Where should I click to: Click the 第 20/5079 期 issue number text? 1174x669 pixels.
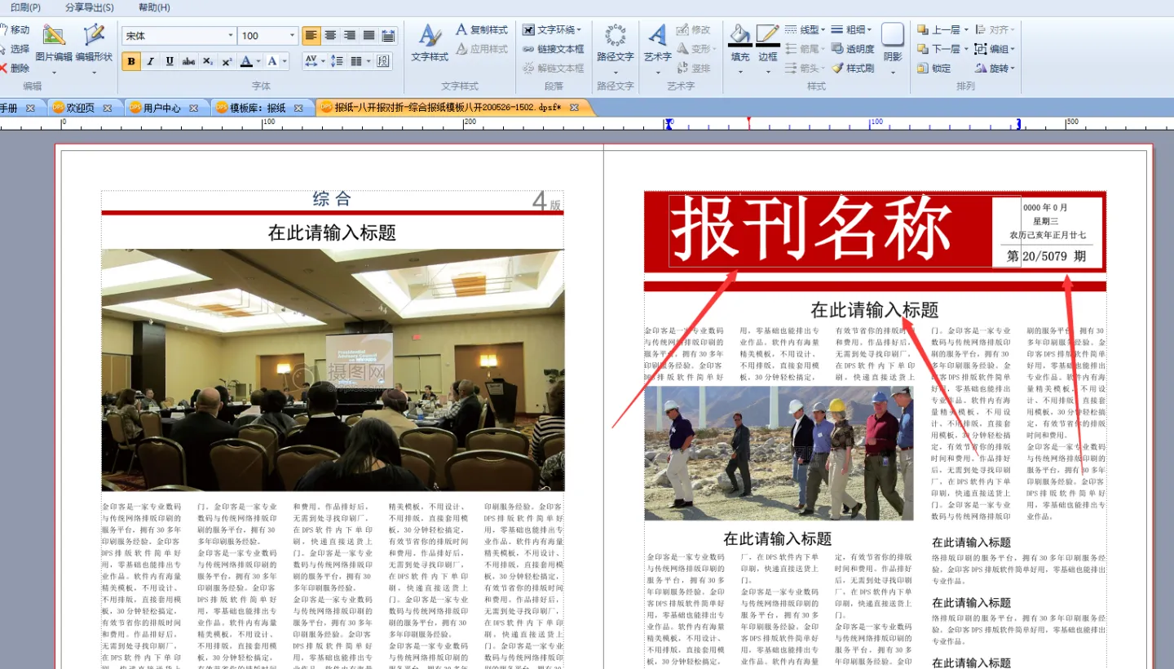point(1047,256)
